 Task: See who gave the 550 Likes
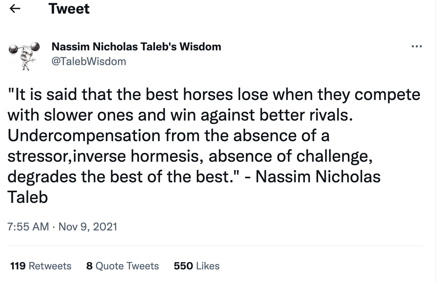pos(196,266)
